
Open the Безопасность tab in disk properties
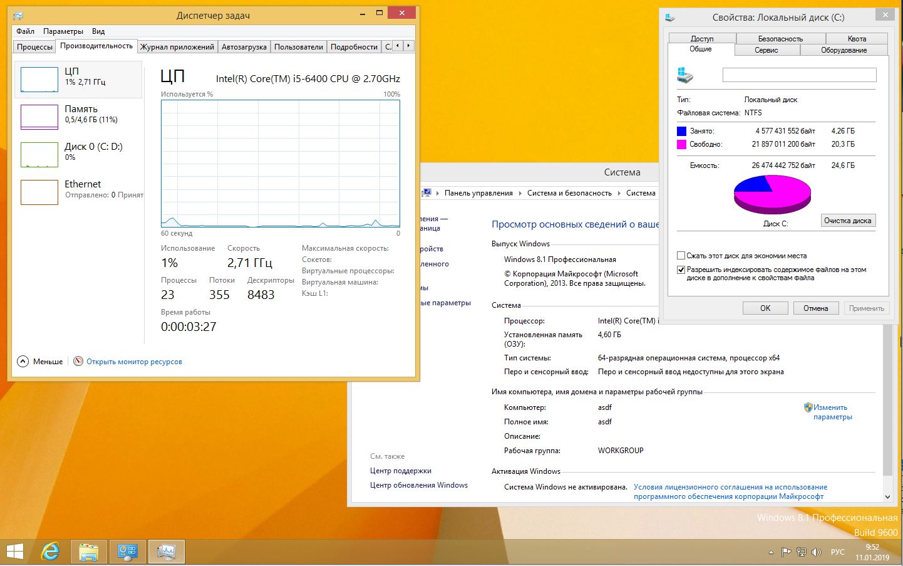point(780,38)
